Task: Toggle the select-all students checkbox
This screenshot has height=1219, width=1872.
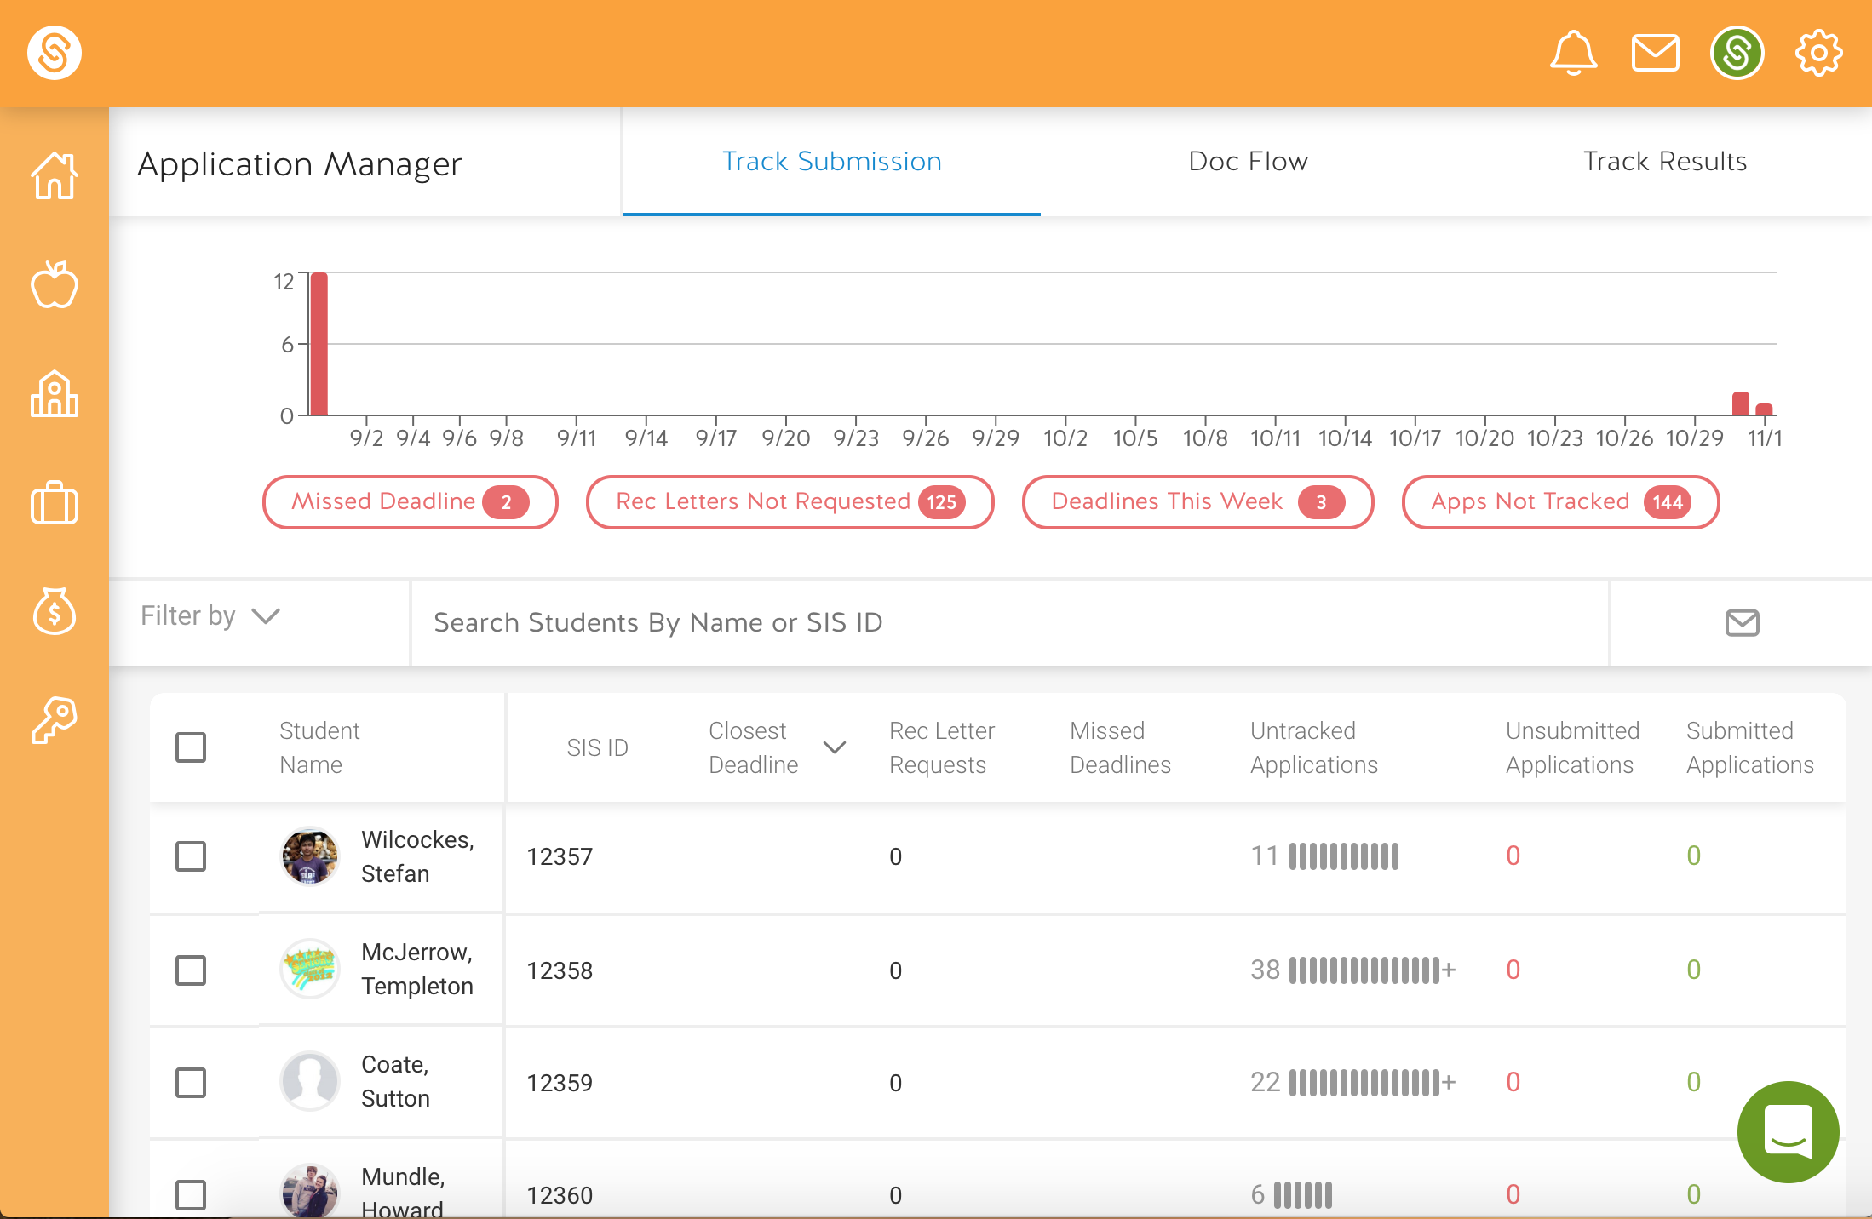Action: coord(191,747)
